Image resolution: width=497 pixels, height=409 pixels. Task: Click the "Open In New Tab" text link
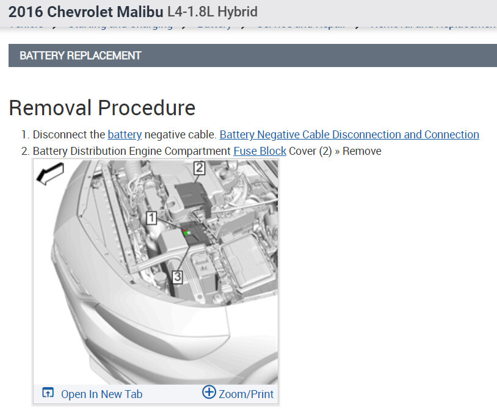102,394
